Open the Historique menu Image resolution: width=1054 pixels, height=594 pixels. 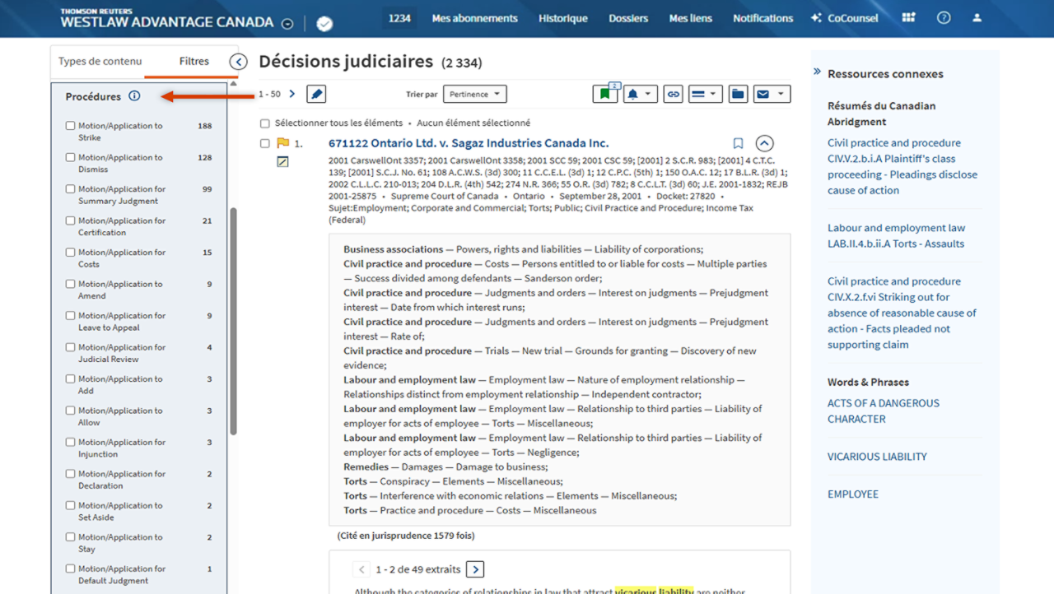coord(563,18)
